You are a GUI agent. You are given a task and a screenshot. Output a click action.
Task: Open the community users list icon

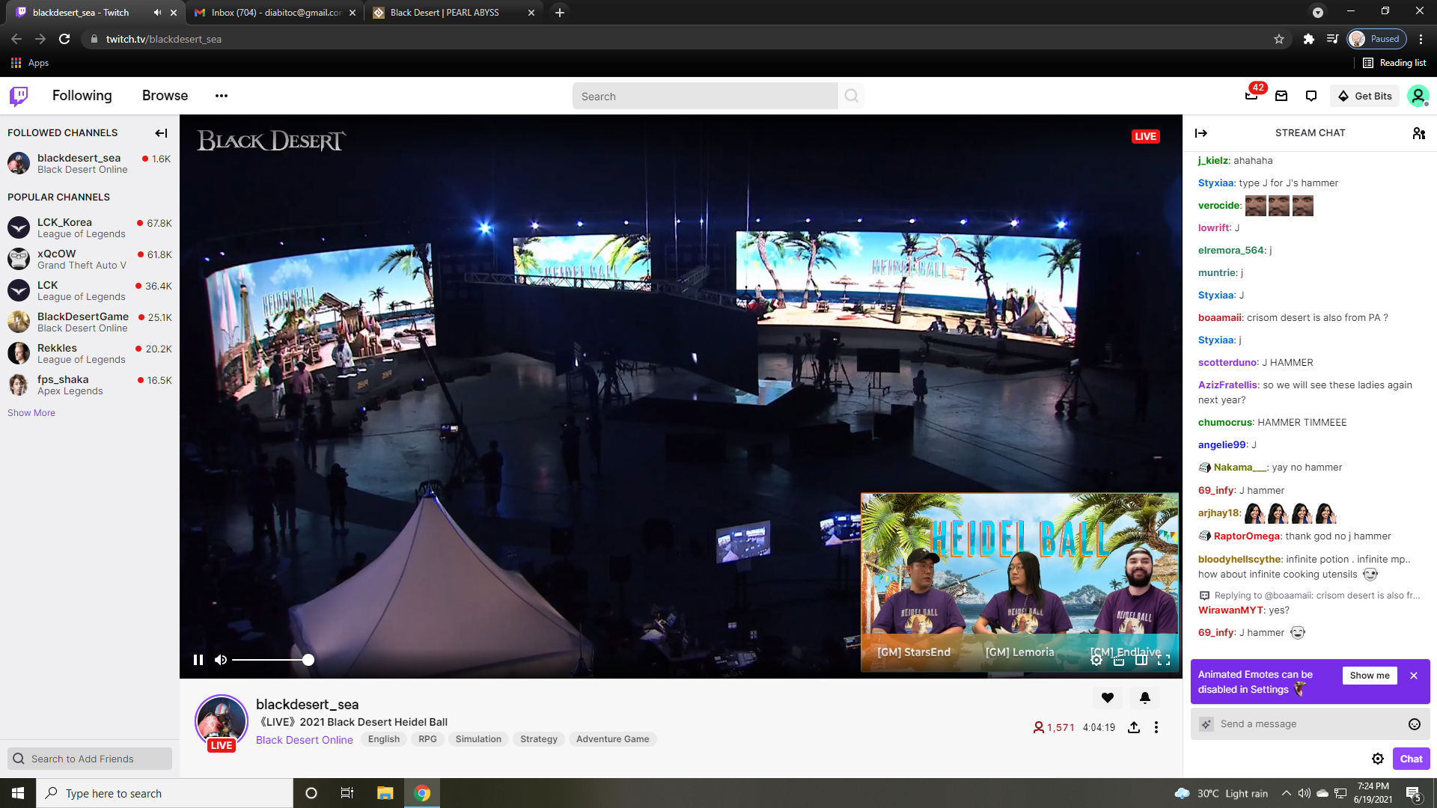[x=1418, y=133]
